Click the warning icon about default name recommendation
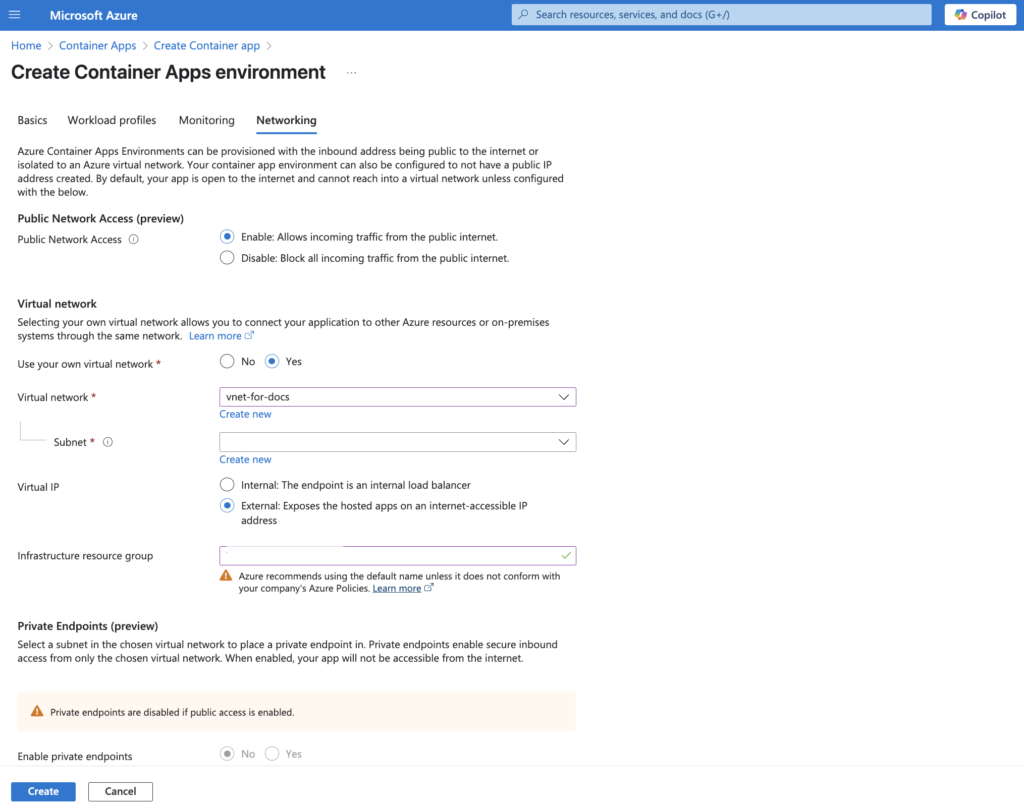 [x=226, y=575]
